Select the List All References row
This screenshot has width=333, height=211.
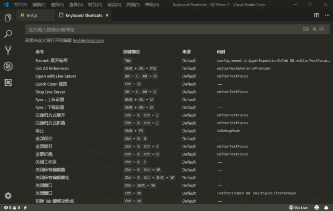click(178, 69)
